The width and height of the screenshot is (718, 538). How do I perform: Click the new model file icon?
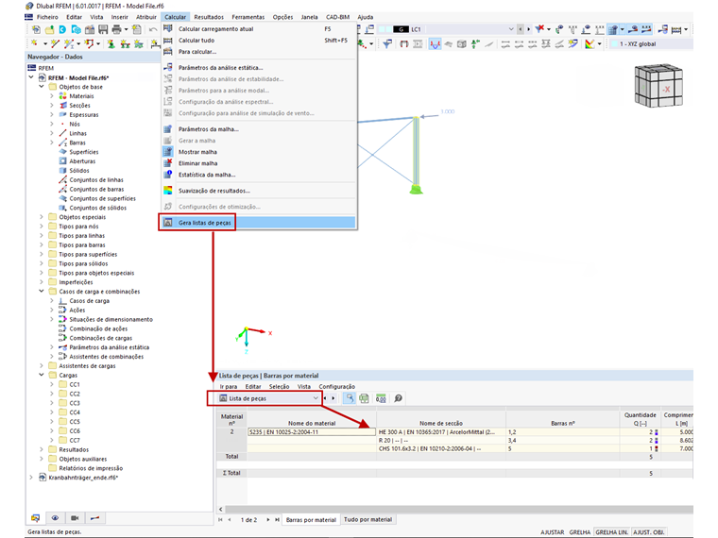(36, 30)
